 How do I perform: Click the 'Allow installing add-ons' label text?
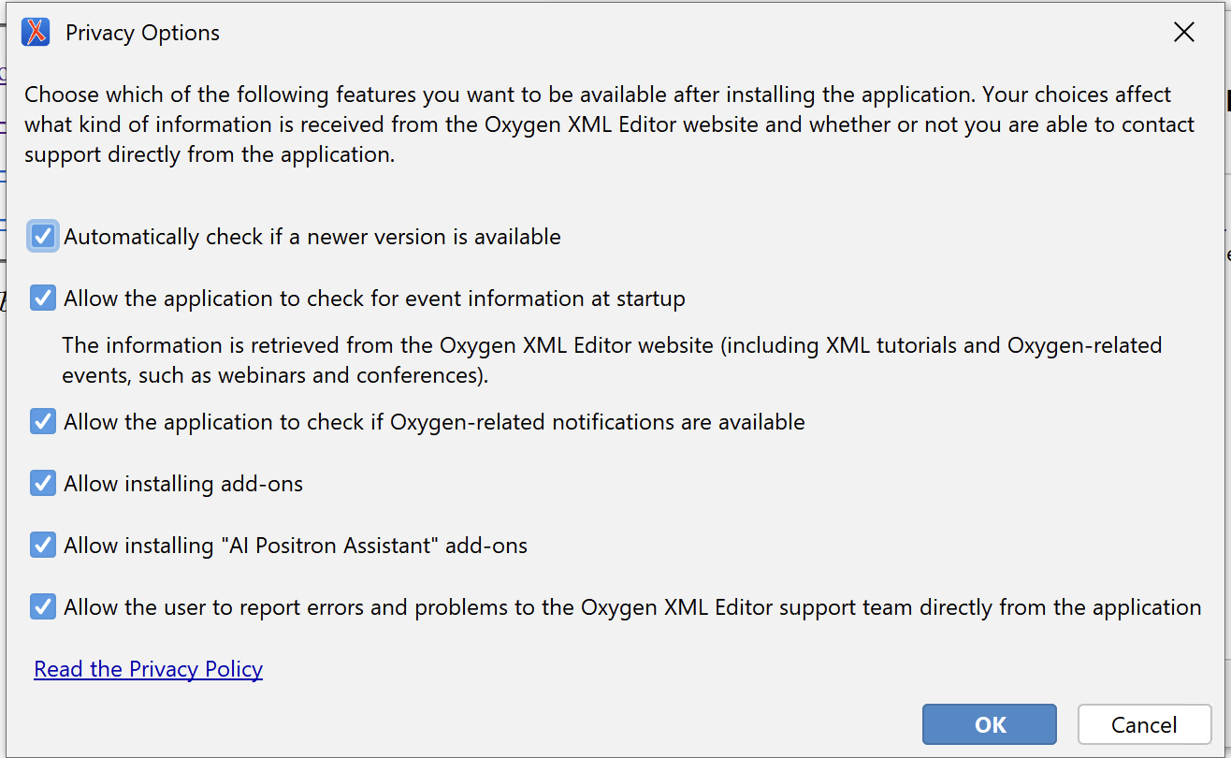click(x=183, y=484)
